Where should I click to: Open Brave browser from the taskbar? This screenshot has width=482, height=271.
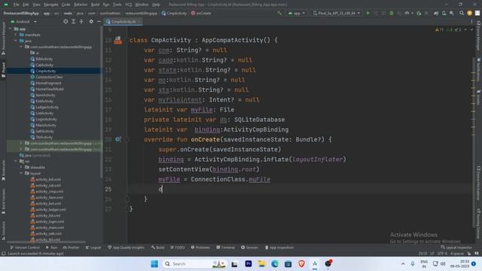point(301,264)
